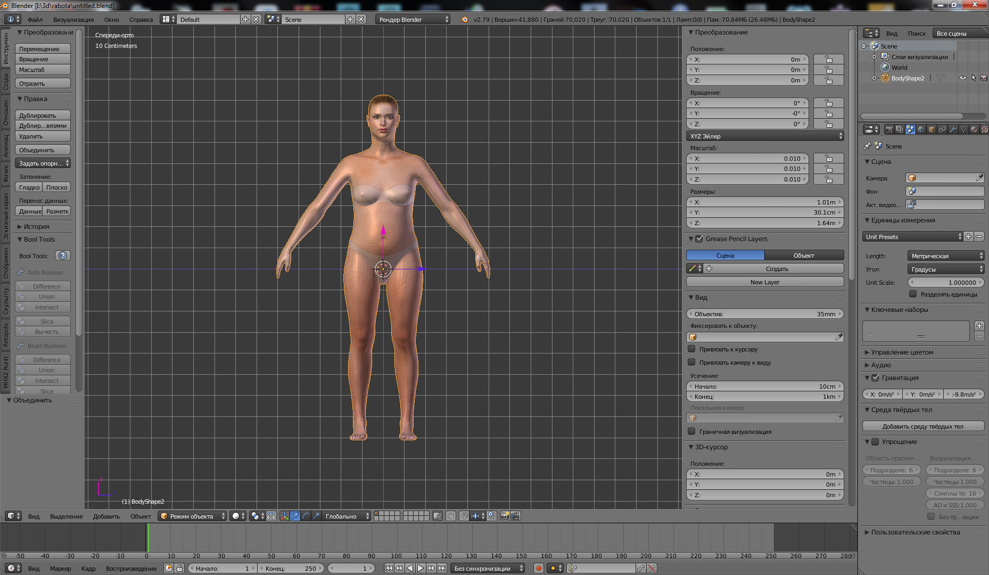This screenshot has width=989, height=575.
Task: Open the 'XYZ Эйлер' rotation mode dropdown
Action: 765,136
